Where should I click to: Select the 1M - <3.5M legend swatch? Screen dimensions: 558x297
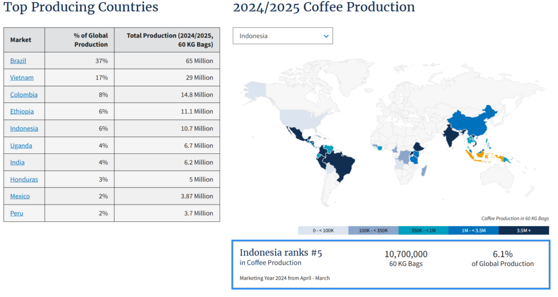tap(474, 231)
